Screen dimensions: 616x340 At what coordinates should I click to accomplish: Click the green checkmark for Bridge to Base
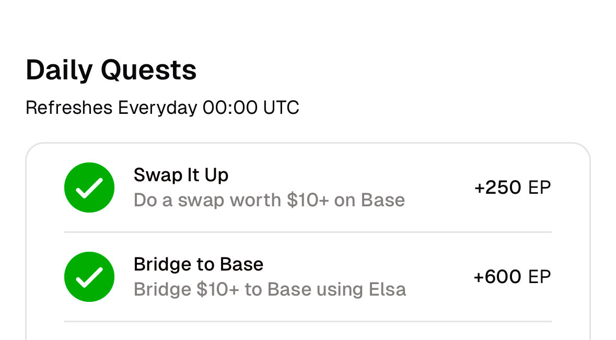click(x=89, y=277)
